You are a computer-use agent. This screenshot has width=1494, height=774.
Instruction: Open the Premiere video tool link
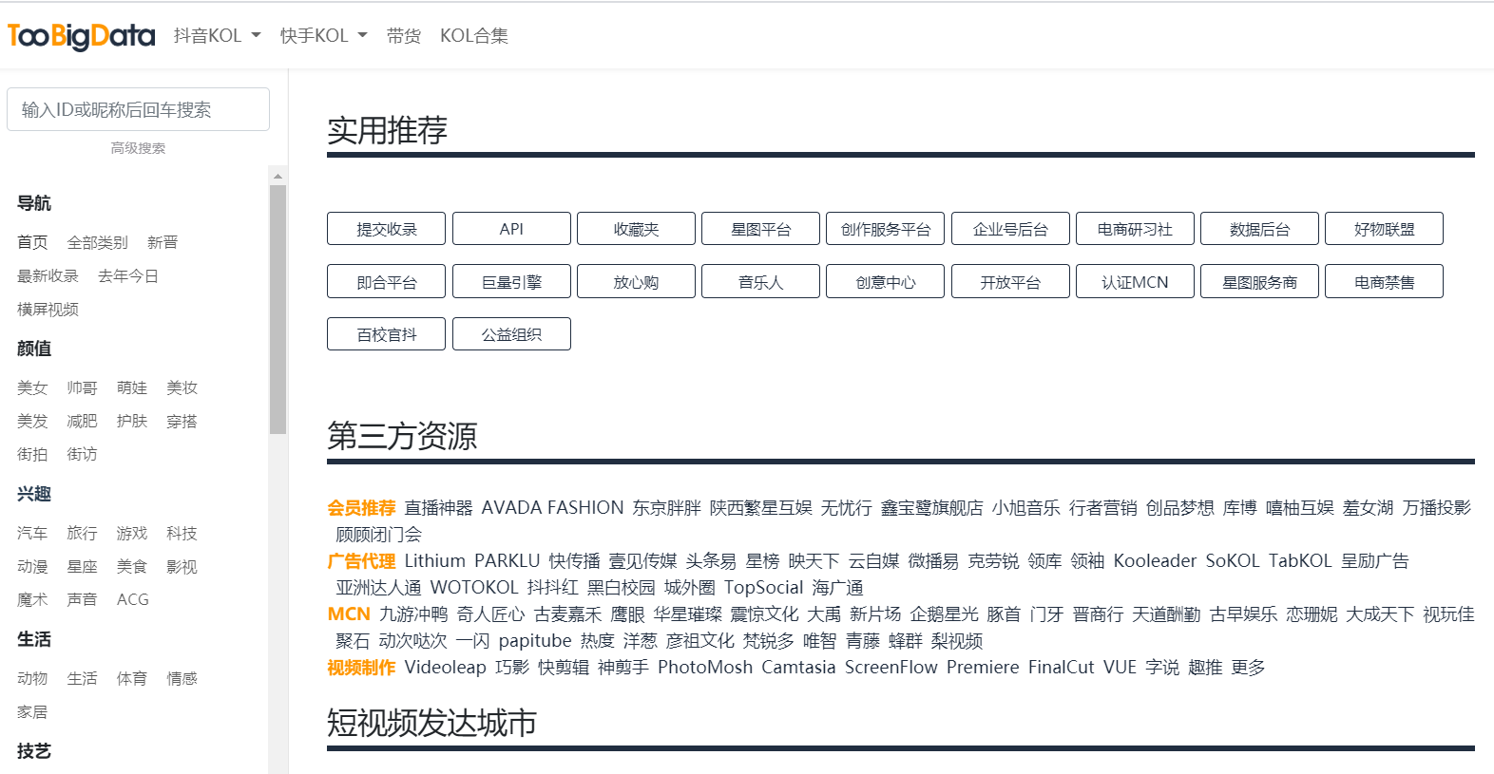983,667
